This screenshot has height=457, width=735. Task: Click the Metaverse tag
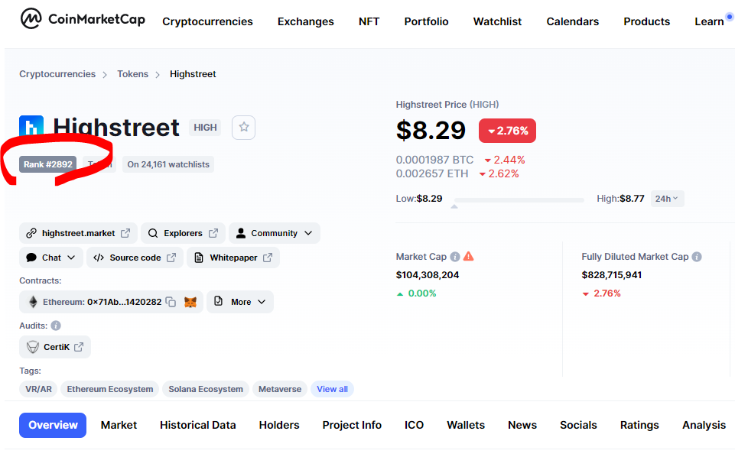click(x=280, y=389)
